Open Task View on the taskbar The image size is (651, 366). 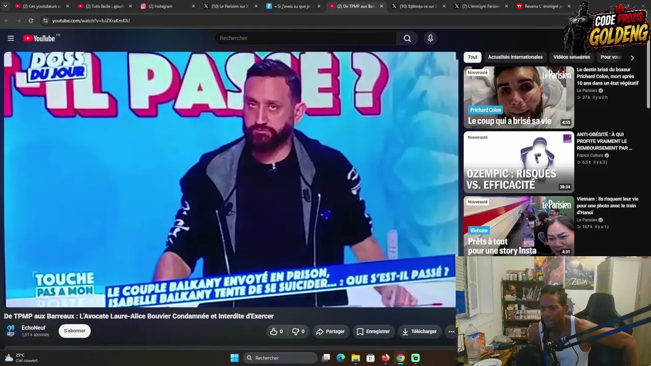pyautogui.click(x=326, y=358)
